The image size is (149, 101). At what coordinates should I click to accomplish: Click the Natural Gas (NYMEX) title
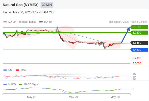tap(21, 5)
